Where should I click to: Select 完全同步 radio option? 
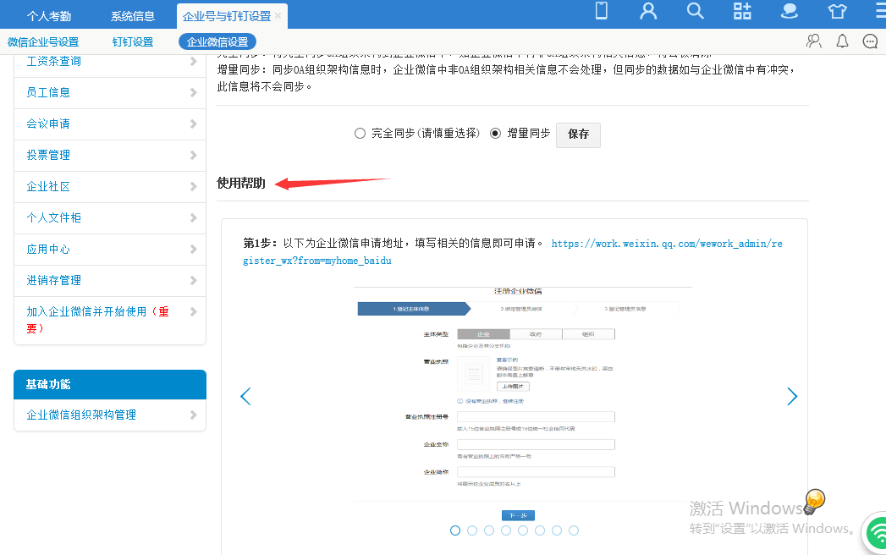point(360,134)
